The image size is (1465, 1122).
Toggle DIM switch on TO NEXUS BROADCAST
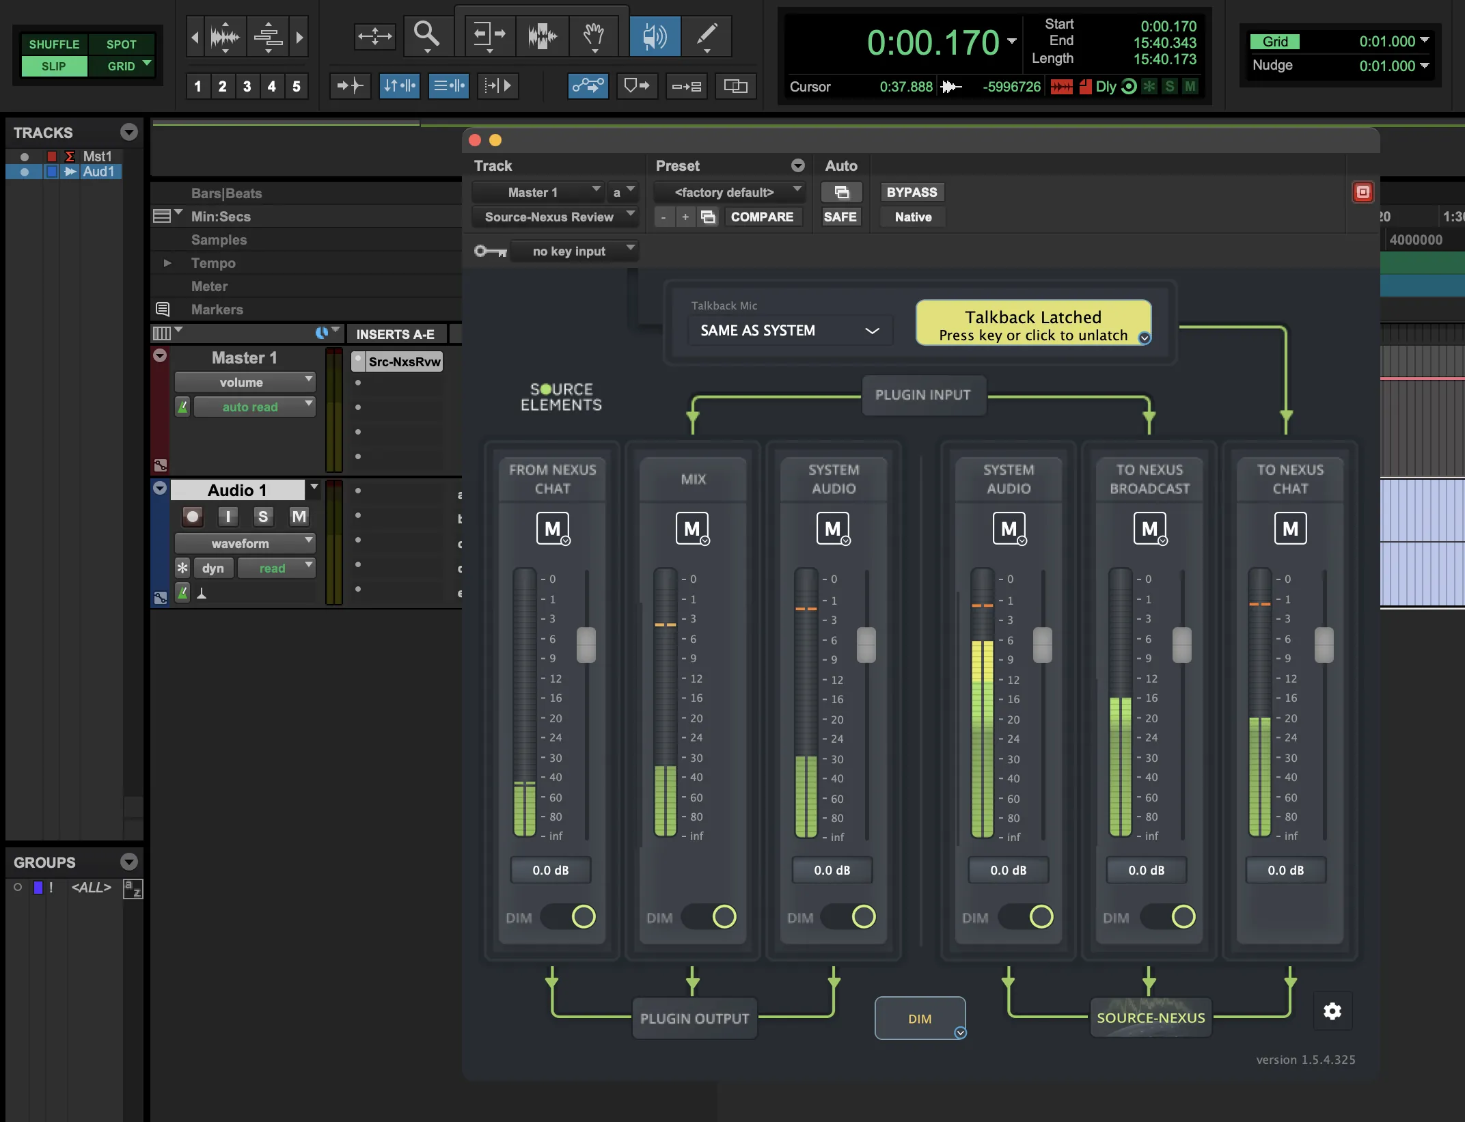coord(1168,916)
